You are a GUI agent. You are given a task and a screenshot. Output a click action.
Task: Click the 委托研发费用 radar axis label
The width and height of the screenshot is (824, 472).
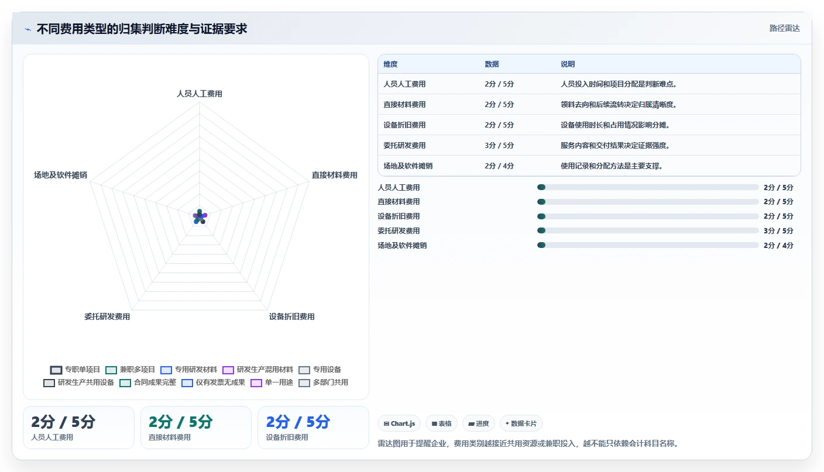[x=107, y=316]
